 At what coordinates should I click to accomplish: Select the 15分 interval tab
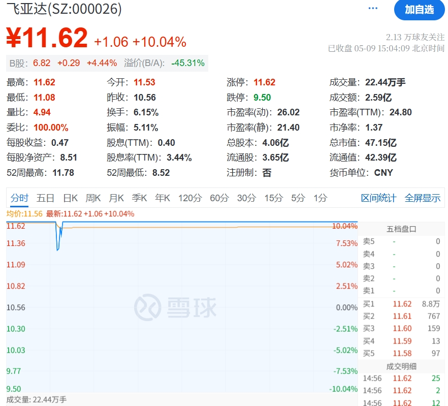tap(273, 198)
